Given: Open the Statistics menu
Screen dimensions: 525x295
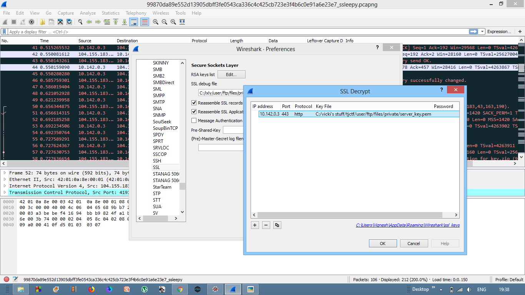Looking at the screenshot, I should [x=111, y=13].
